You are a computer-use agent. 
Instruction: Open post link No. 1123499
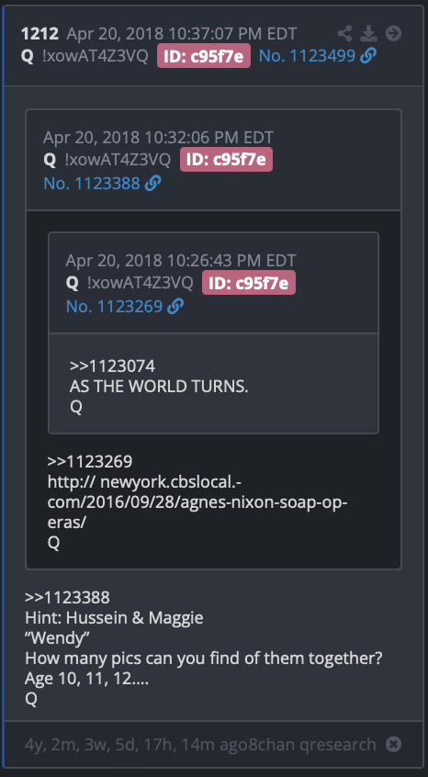click(307, 56)
